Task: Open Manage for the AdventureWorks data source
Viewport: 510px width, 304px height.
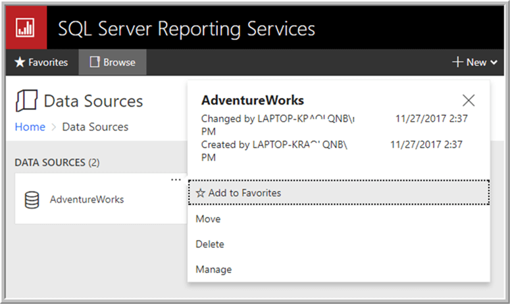Action: click(213, 269)
